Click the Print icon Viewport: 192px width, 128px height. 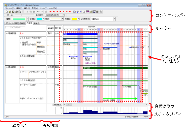(x=16, y=12)
